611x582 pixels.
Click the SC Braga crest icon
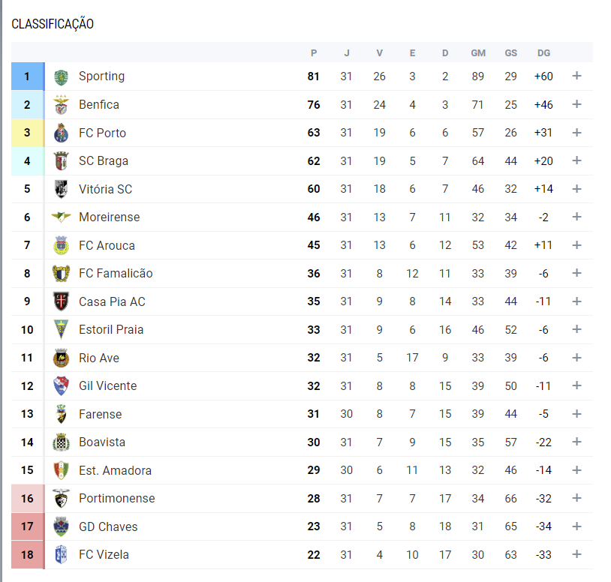pyautogui.click(x=62, y=160)
